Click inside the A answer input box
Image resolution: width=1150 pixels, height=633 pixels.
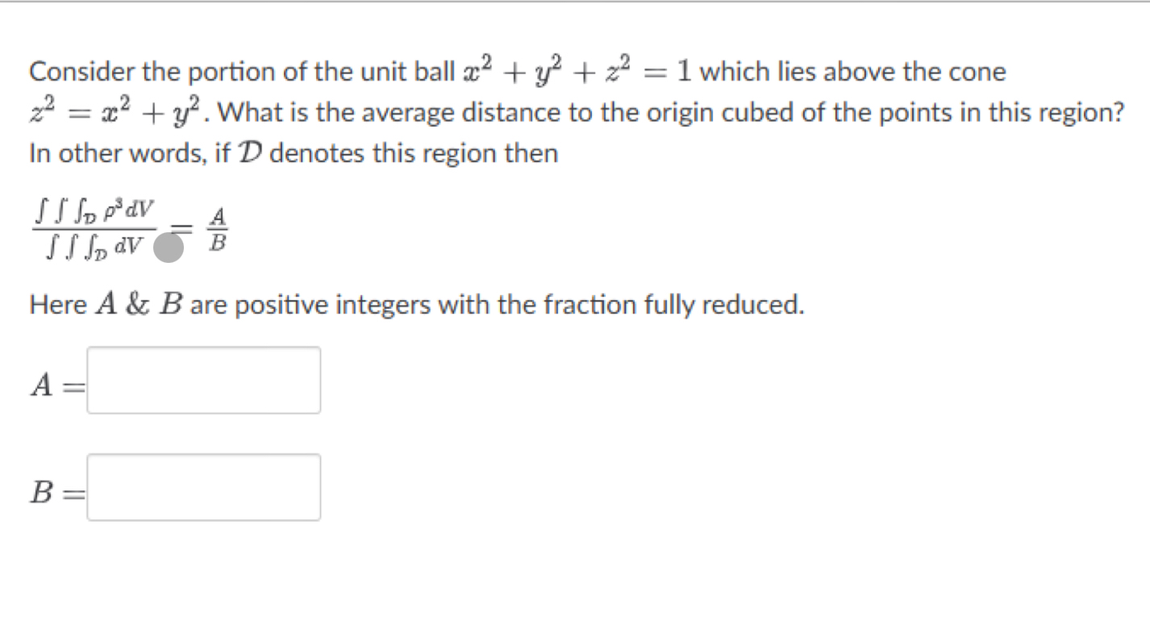[x=203, y=380]
